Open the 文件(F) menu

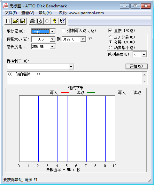(x=11, y=13)
